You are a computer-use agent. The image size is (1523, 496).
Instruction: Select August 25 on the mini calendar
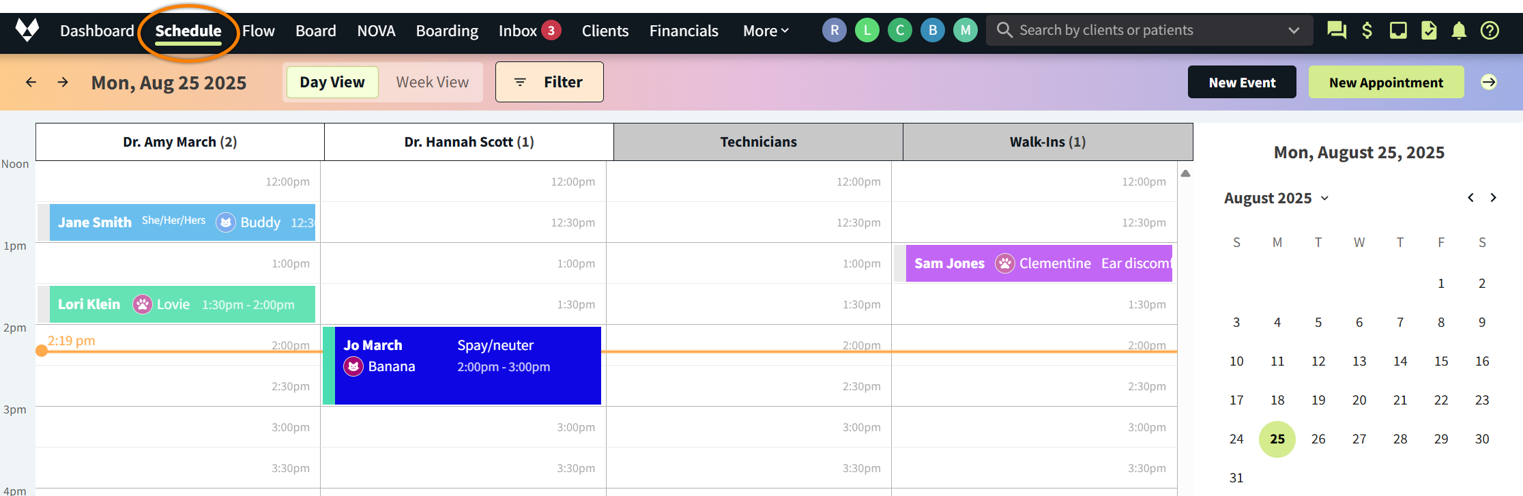pyautogui.click(x=1277, y=439)
